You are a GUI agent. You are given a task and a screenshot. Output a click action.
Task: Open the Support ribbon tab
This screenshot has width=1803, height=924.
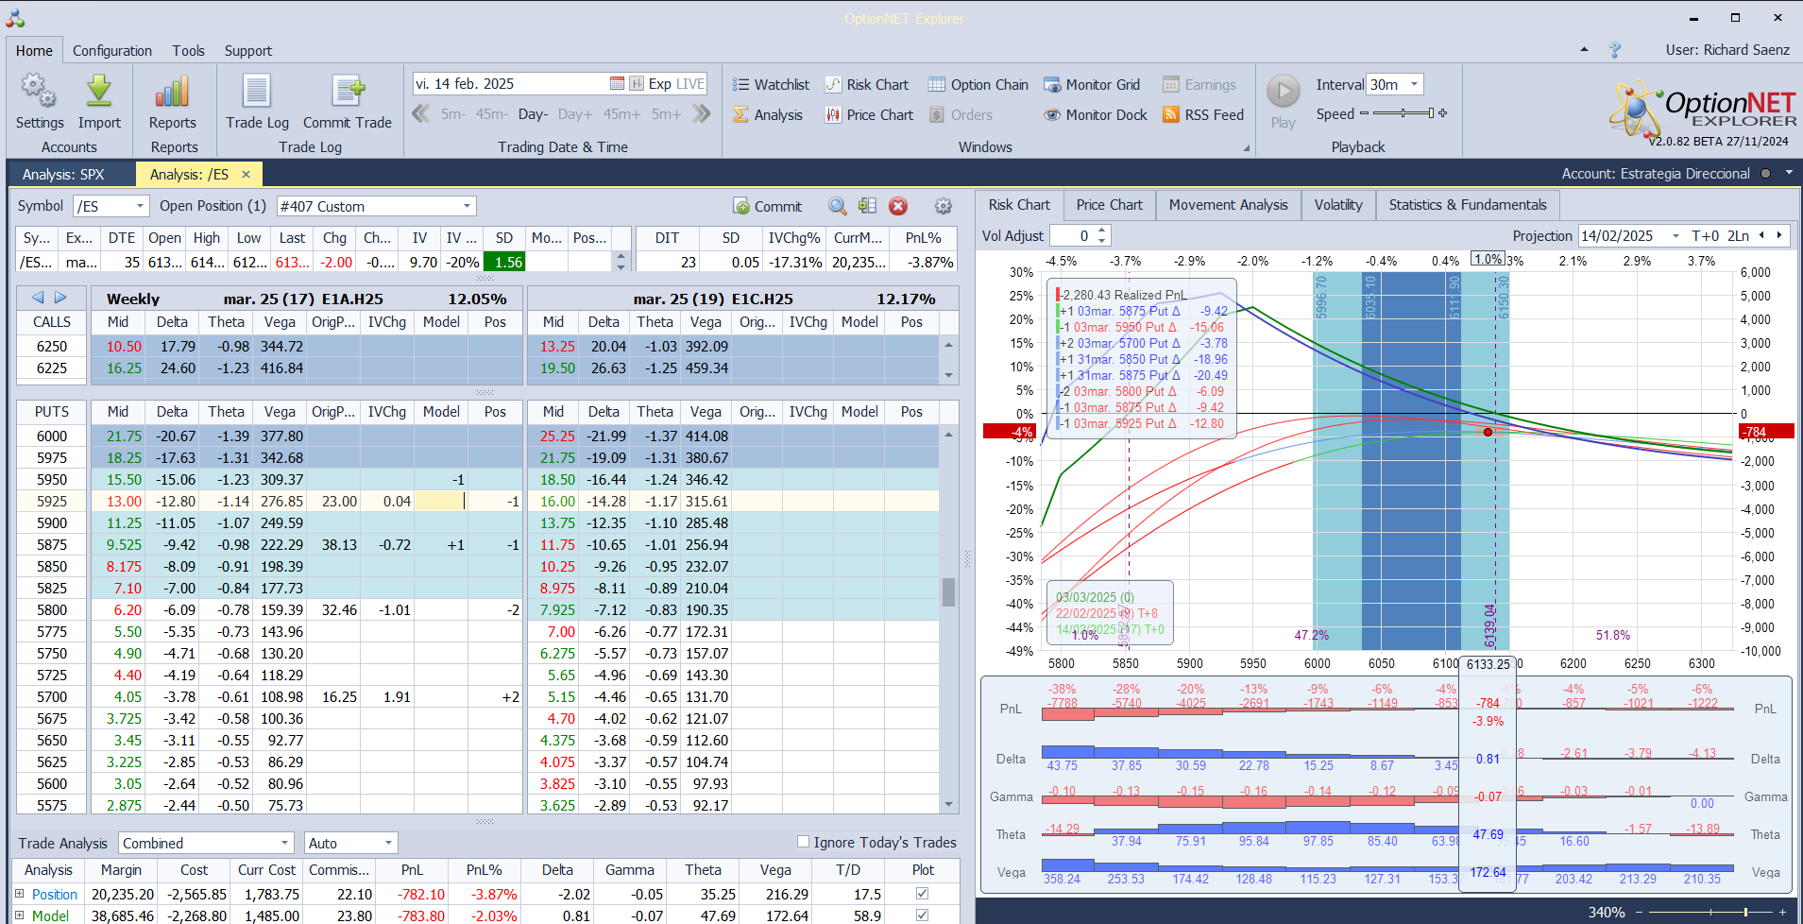pyautogui.click(x=248, y=51)
